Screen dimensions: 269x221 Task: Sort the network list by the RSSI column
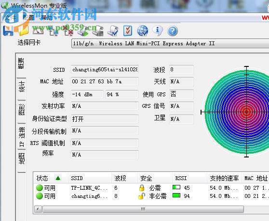[x=190, y=178]
